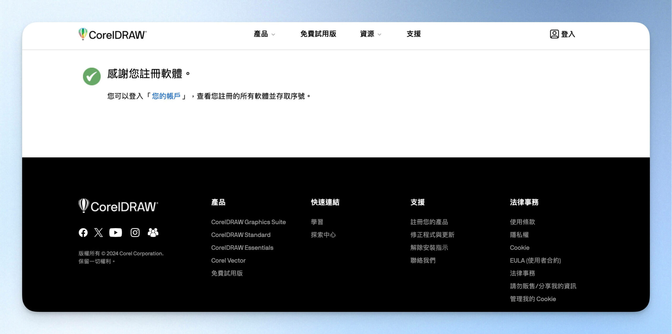Viewport: 672px width, 334px height.
Task: Open the Instagram social icon
Action: coord(135,233)
